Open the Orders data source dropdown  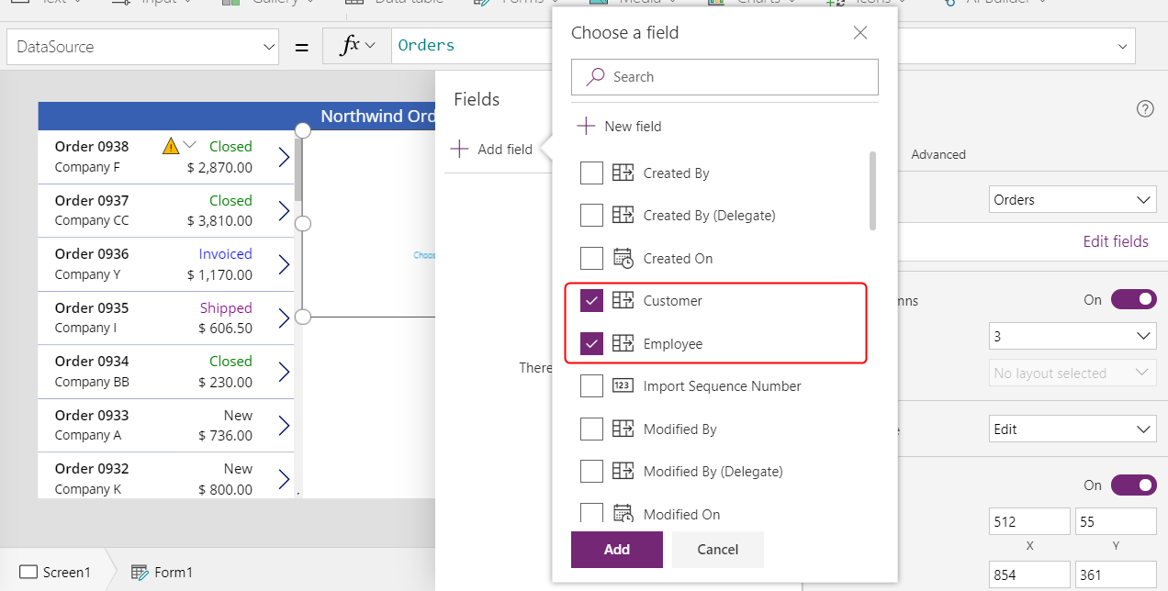pyautogui.click(x=1072, y=199)
